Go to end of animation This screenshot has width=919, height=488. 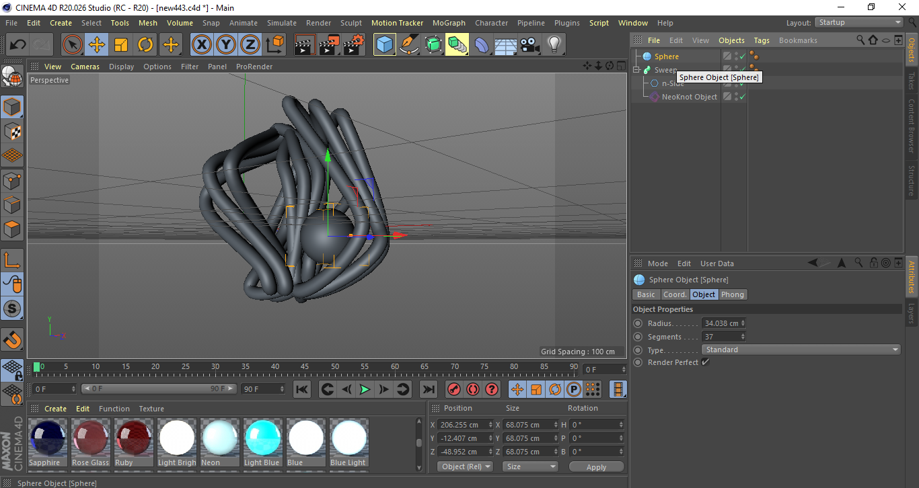pyautogui.click(x=428, y=389)
